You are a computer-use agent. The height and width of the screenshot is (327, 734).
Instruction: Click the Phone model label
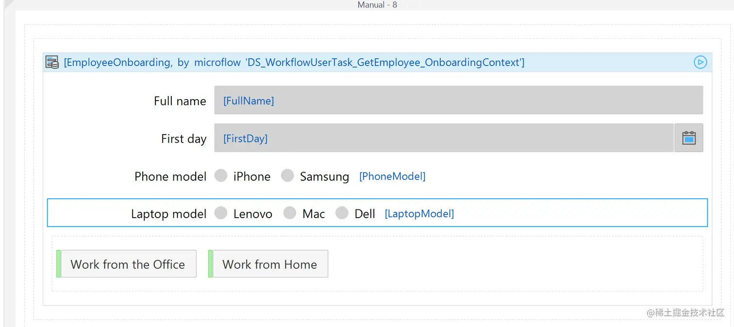click(170, 176)
